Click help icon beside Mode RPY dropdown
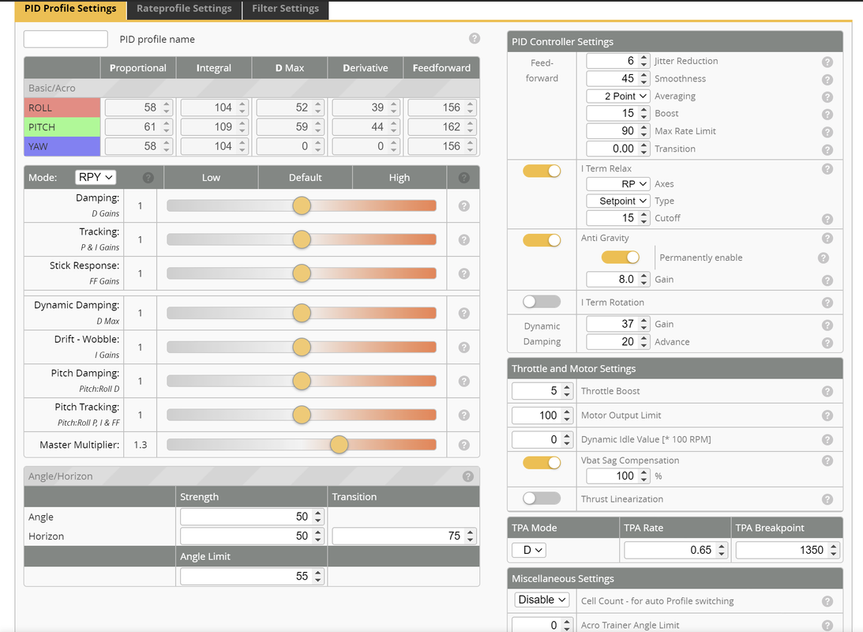Viewport: 863px width, 632px height. (x=148, y=178)
